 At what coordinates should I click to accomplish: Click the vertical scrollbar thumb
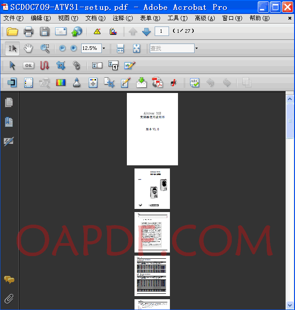[290, 121]
